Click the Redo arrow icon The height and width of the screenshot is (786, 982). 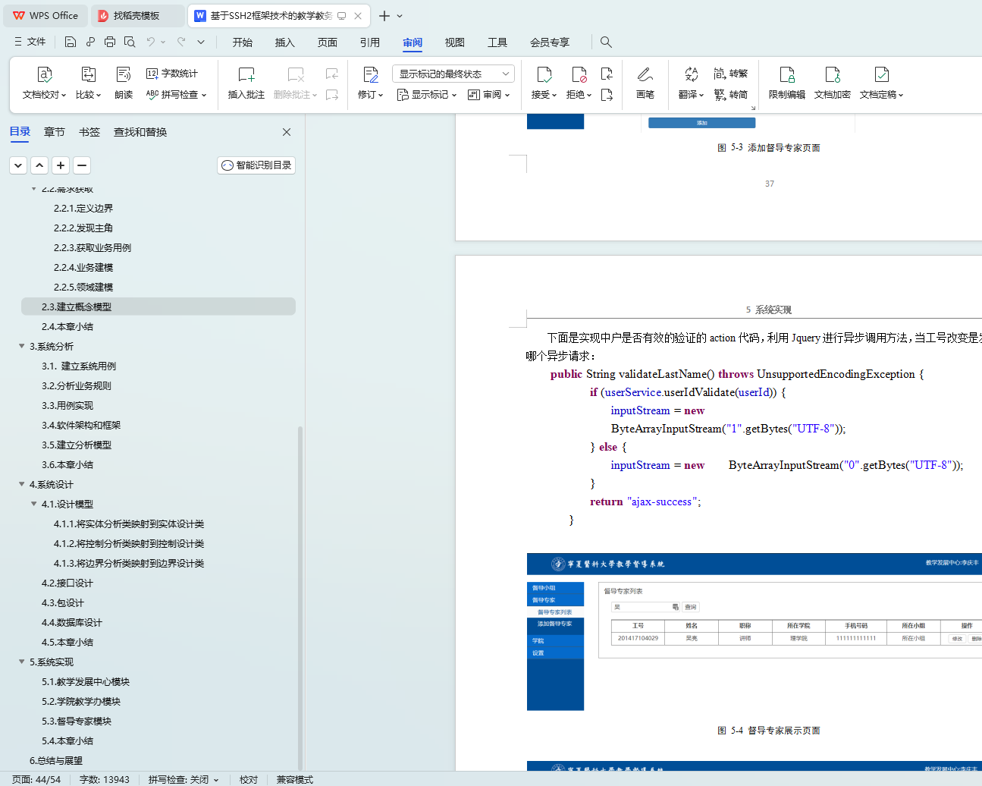(181, 42)
